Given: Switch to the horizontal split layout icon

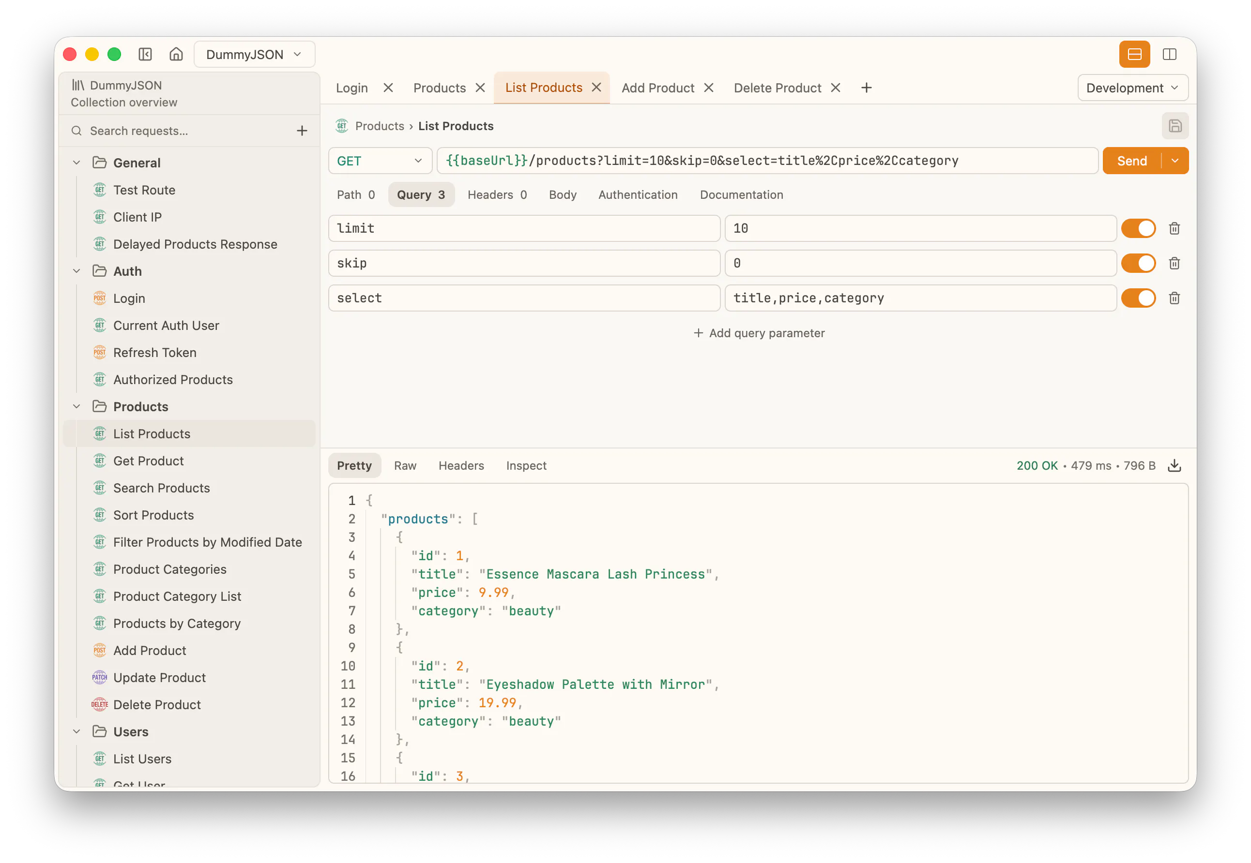Looking at the screenshot, I should coord(1134,55).
